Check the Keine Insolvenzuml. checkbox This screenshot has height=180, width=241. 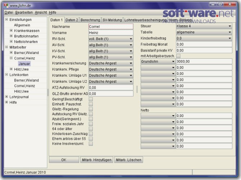91,144
